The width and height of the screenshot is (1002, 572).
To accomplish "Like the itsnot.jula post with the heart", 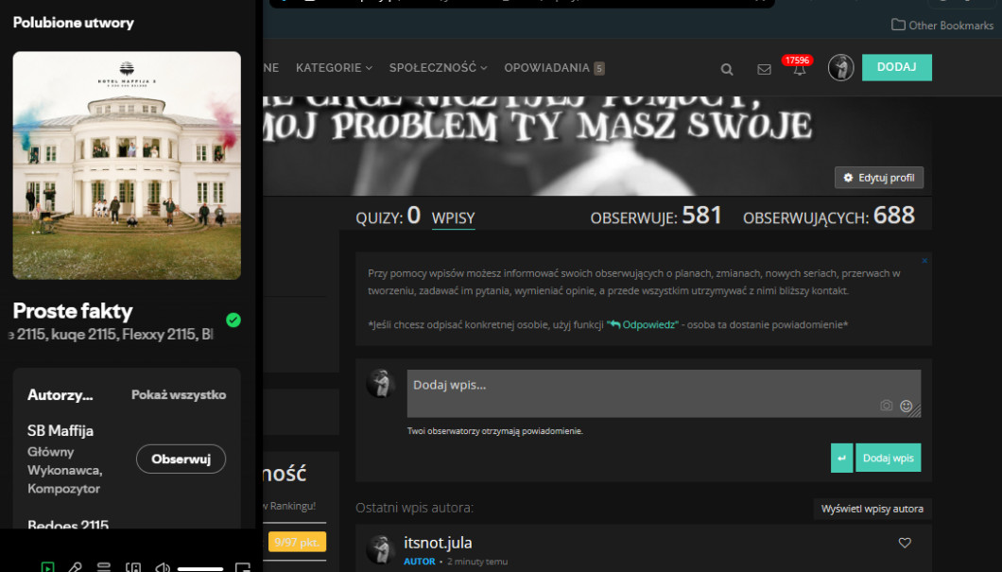I will (905, 543).
